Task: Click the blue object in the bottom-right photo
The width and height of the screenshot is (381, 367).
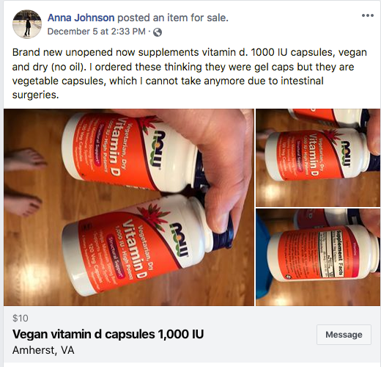Action: (x=263, y=258)
